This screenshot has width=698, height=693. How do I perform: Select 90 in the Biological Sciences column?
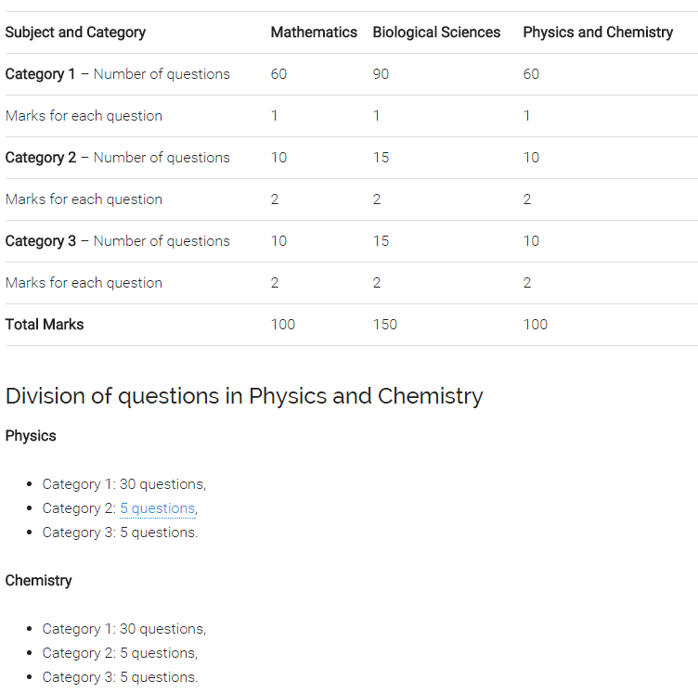[381, 74]
